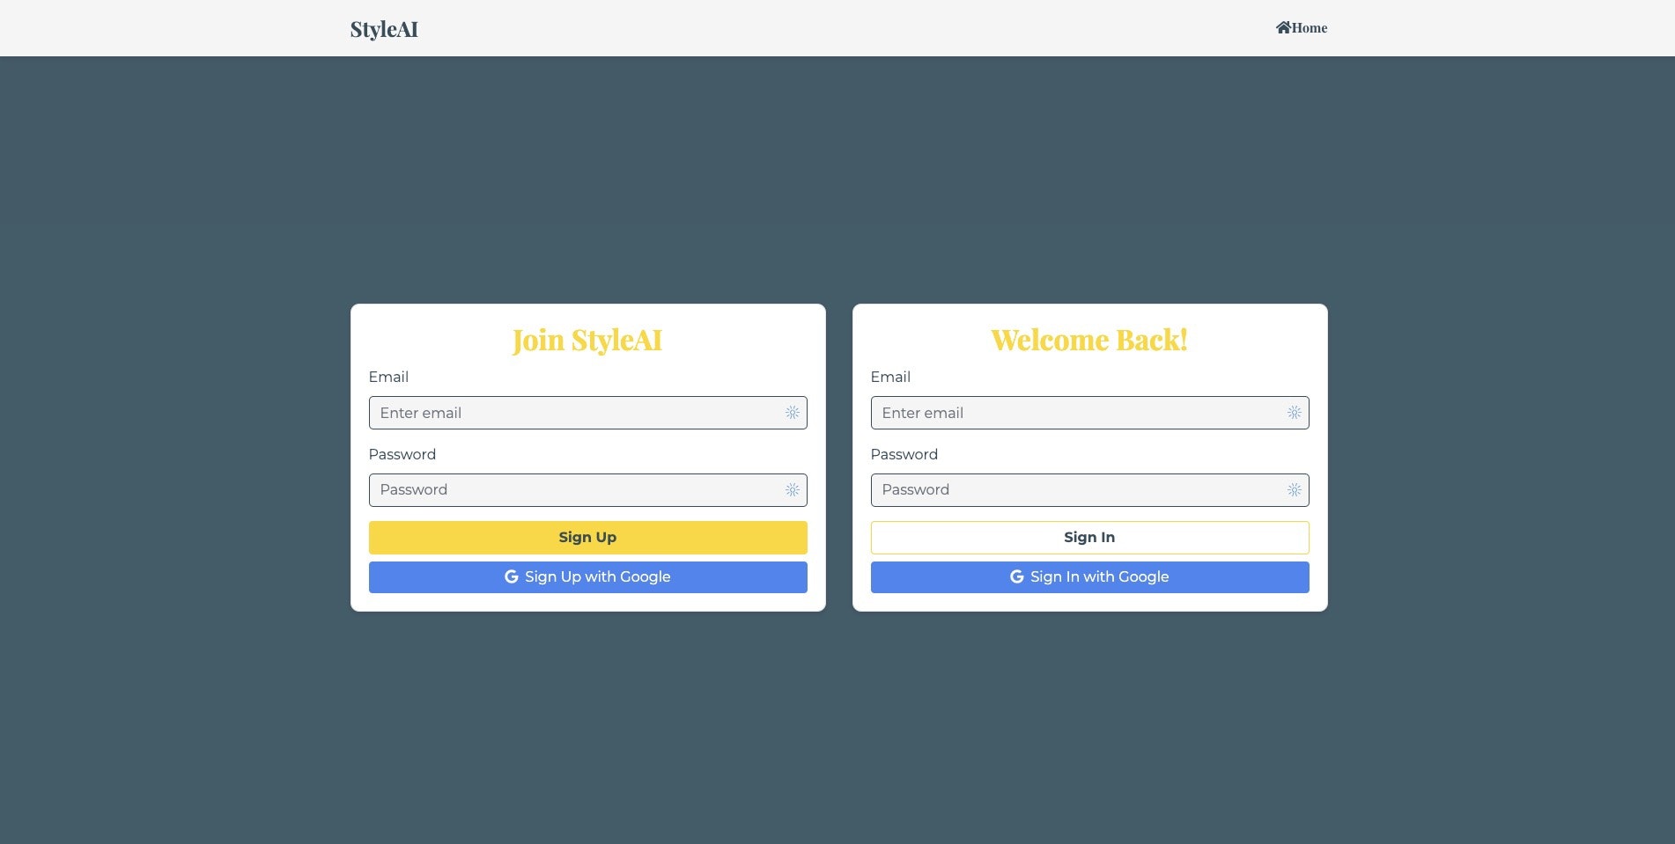Click the yellow Sign Up button
This screenshot has height=844, width=1675.
[x=587, y=538]
